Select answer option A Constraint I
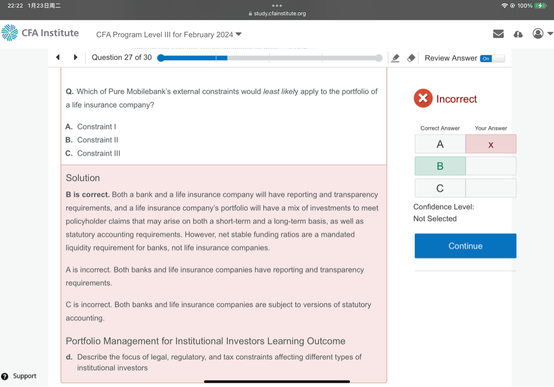This screenshot has width=554, height=387. tap(96, 126)
